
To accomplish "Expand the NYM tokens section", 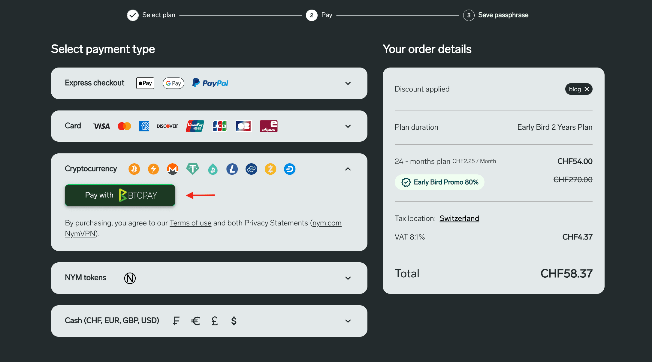I will 348,278.
